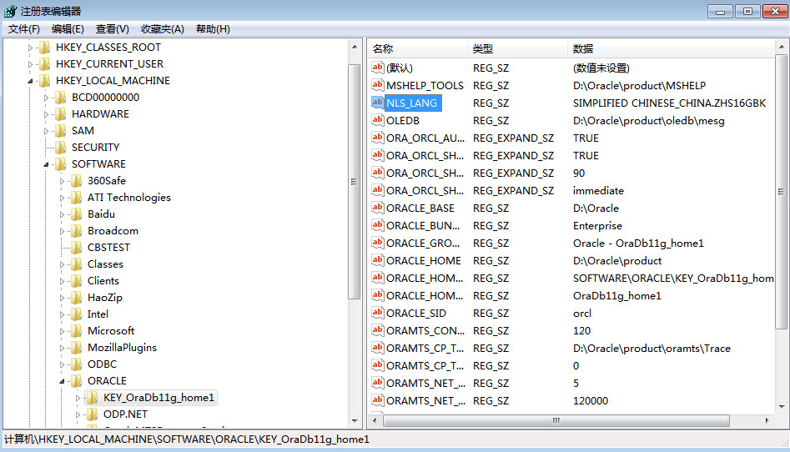
Task: Click the ORACLE_GRO... value icon
Action: click(x=377, y=243)
